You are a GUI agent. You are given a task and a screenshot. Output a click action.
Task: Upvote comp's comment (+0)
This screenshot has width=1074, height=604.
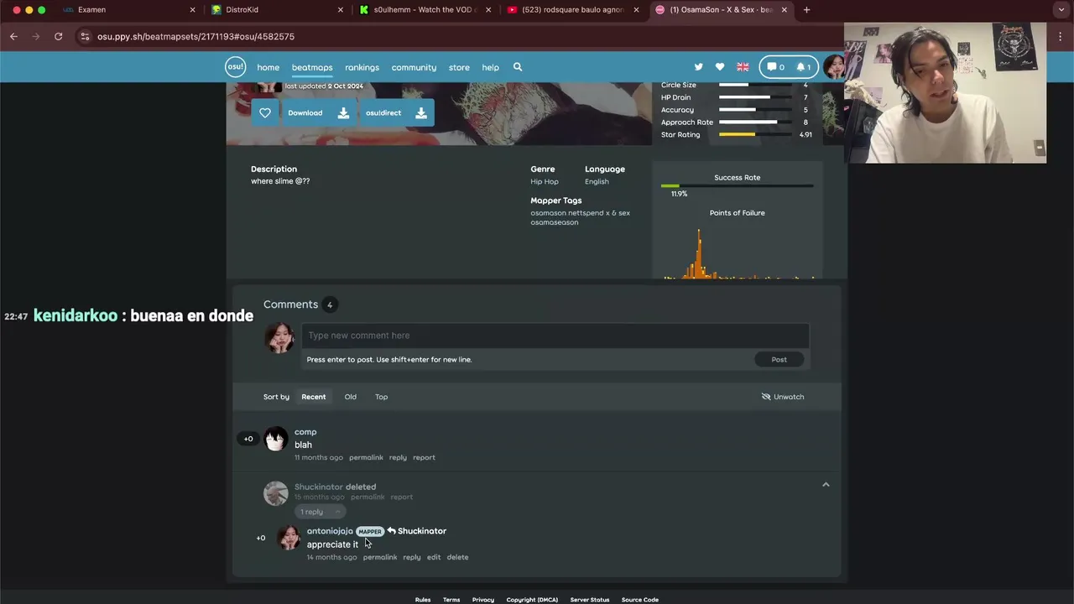pyautogui.click(x=248, y=439)
